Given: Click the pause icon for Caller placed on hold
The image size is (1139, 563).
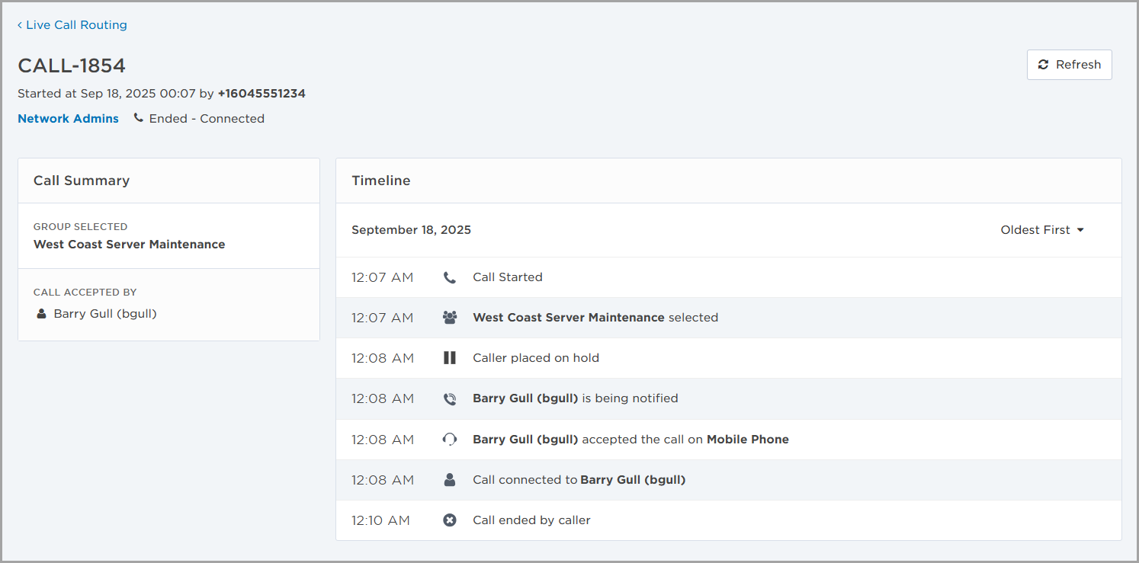Looking at the screenshot, I should pos(450,358).
